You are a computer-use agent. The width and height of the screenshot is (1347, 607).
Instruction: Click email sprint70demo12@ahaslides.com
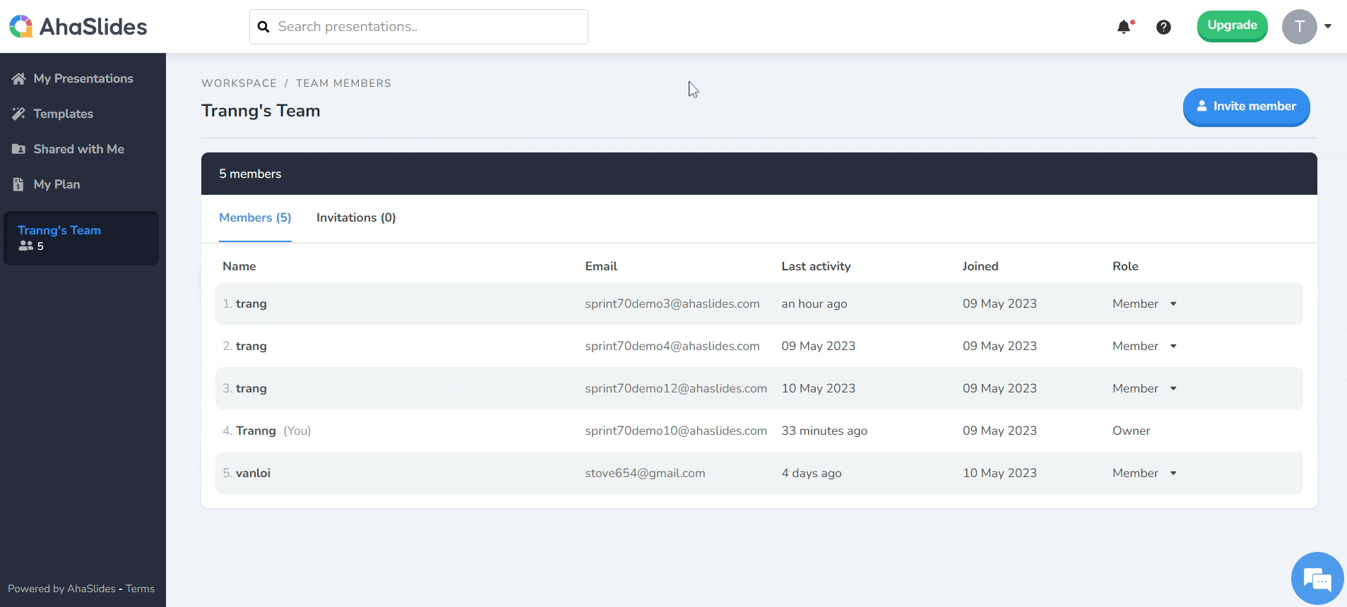coord(676,388)
